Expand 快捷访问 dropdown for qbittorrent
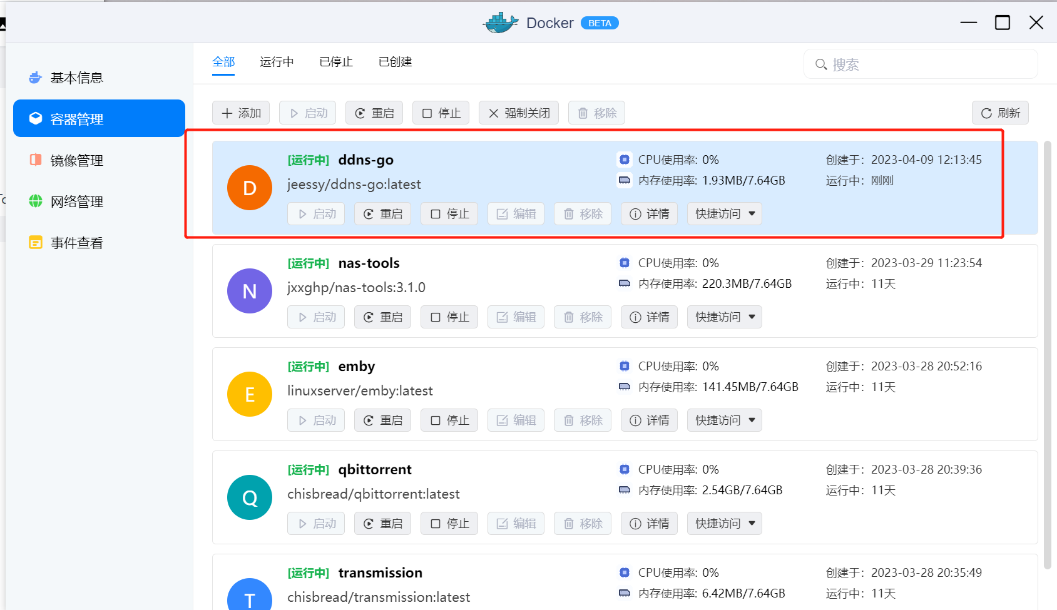The width and height of the screenshot is (1057, 610). tap(725, 524)
